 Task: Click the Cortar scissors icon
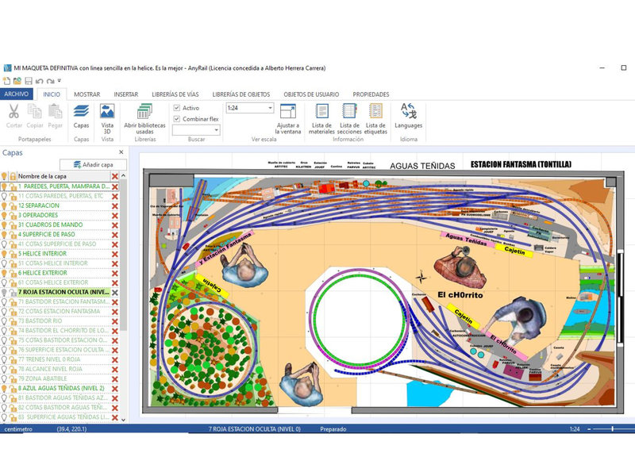click(13, 111)
